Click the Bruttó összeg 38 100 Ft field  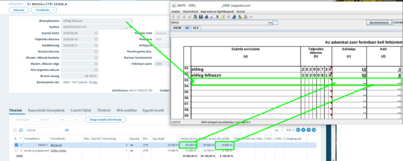point(80,76)
